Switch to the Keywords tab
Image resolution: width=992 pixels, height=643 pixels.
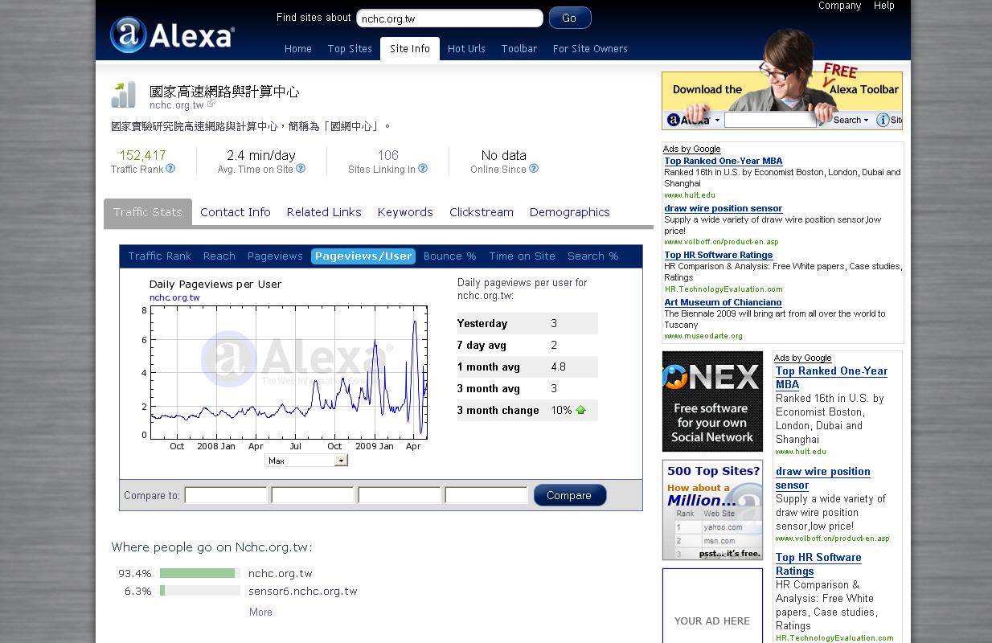(405, 212)
